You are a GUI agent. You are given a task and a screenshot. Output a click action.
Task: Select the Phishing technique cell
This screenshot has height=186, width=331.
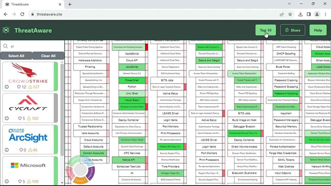point(90,67)
